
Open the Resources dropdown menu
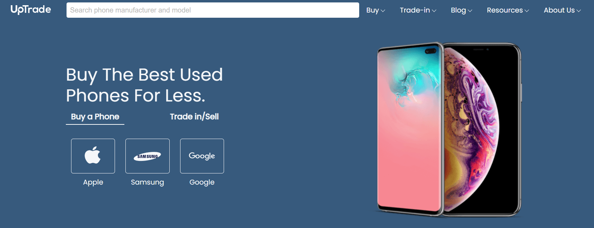tap(508, 10)
